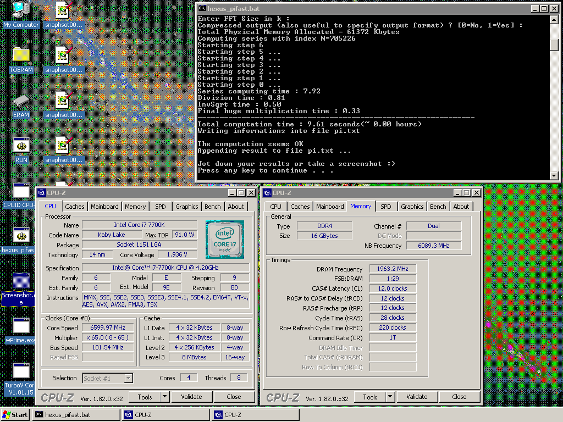The width and height of the screenshot is (563, 422).
Task: Open About tab in left CPU-Z window
Action: point(235,207)
